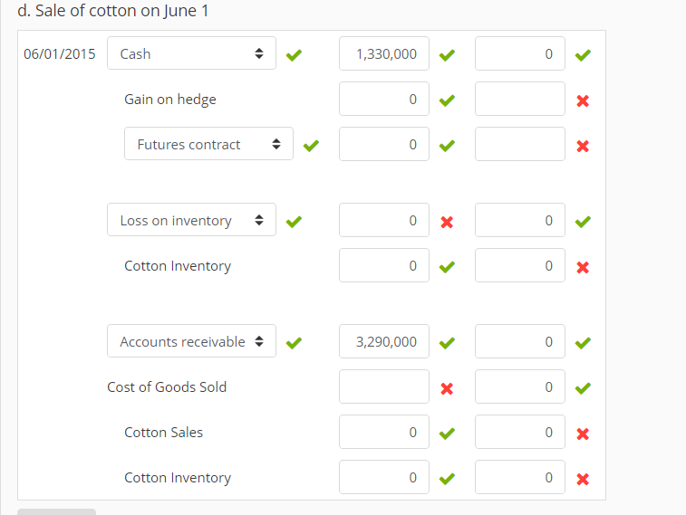Click the green checkmark beside the debit of the Cotton Inventory row under Loss on inventory
686x515 pixels.
(447, 267)
